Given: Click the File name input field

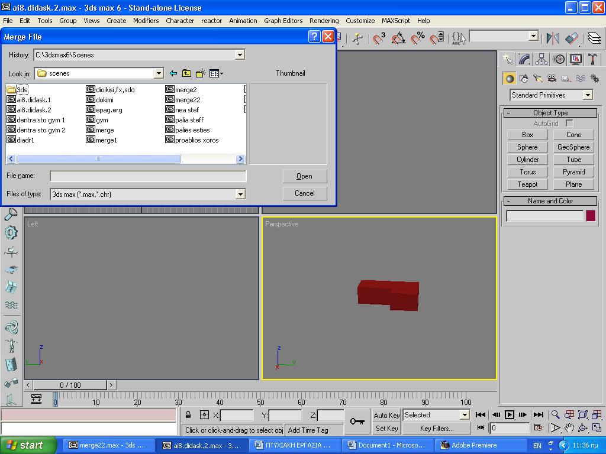Looking at the screenshot, I should click(148, 176).
